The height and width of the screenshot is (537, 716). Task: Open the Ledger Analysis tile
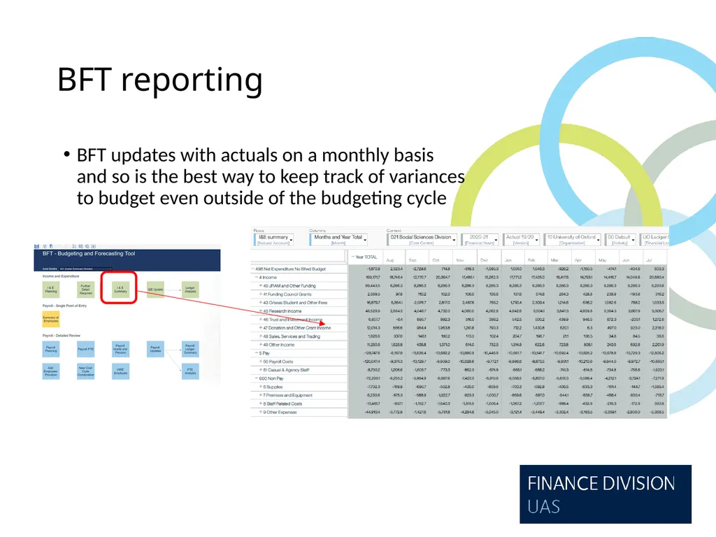[x=190, y=289]
